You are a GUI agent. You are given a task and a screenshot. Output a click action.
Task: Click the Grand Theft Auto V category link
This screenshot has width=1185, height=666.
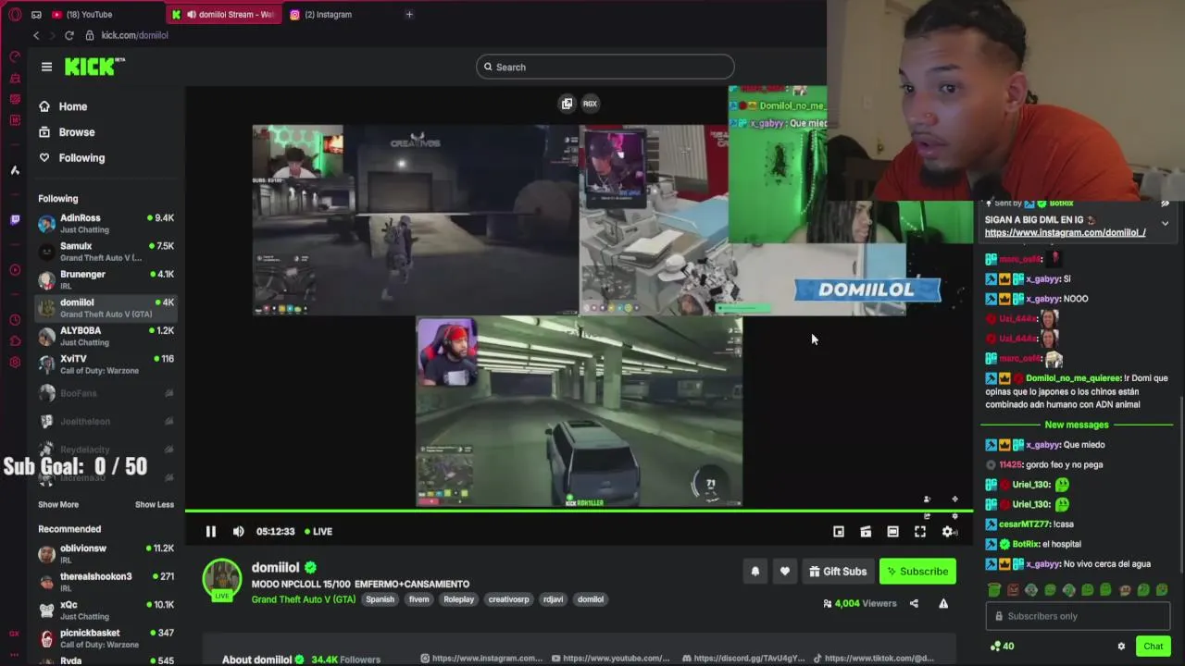(304, 599)
